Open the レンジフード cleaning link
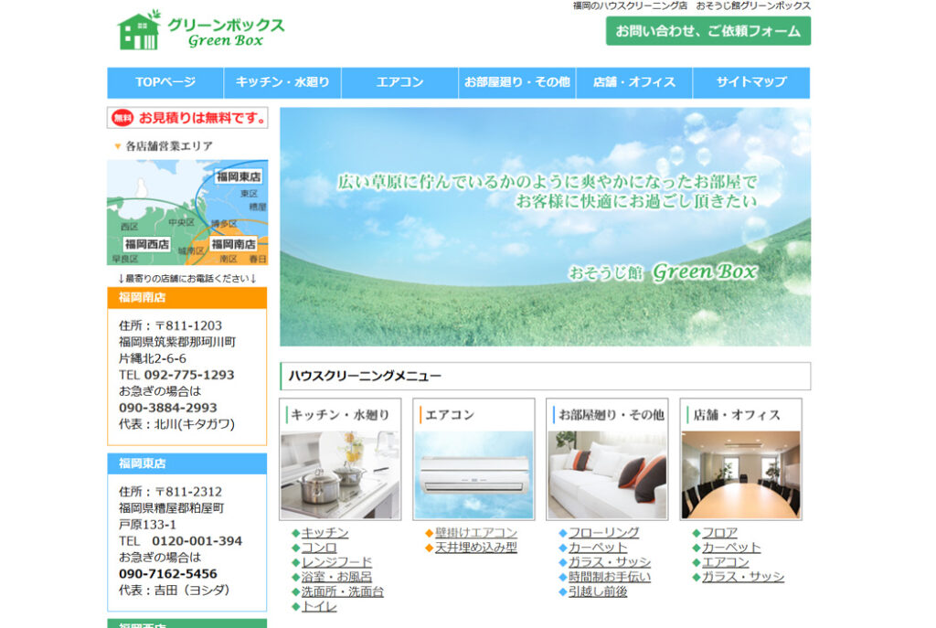 336,562
